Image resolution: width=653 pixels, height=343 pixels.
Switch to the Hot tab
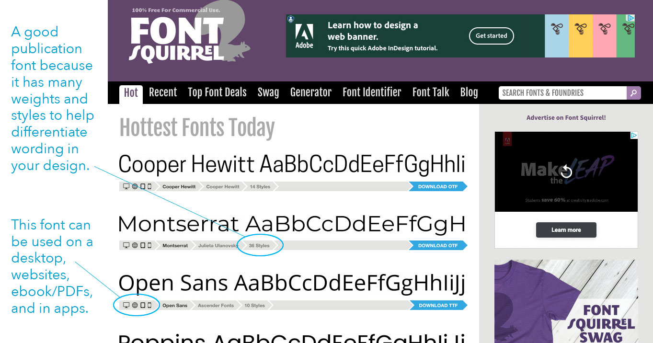(x=131, y=93)
